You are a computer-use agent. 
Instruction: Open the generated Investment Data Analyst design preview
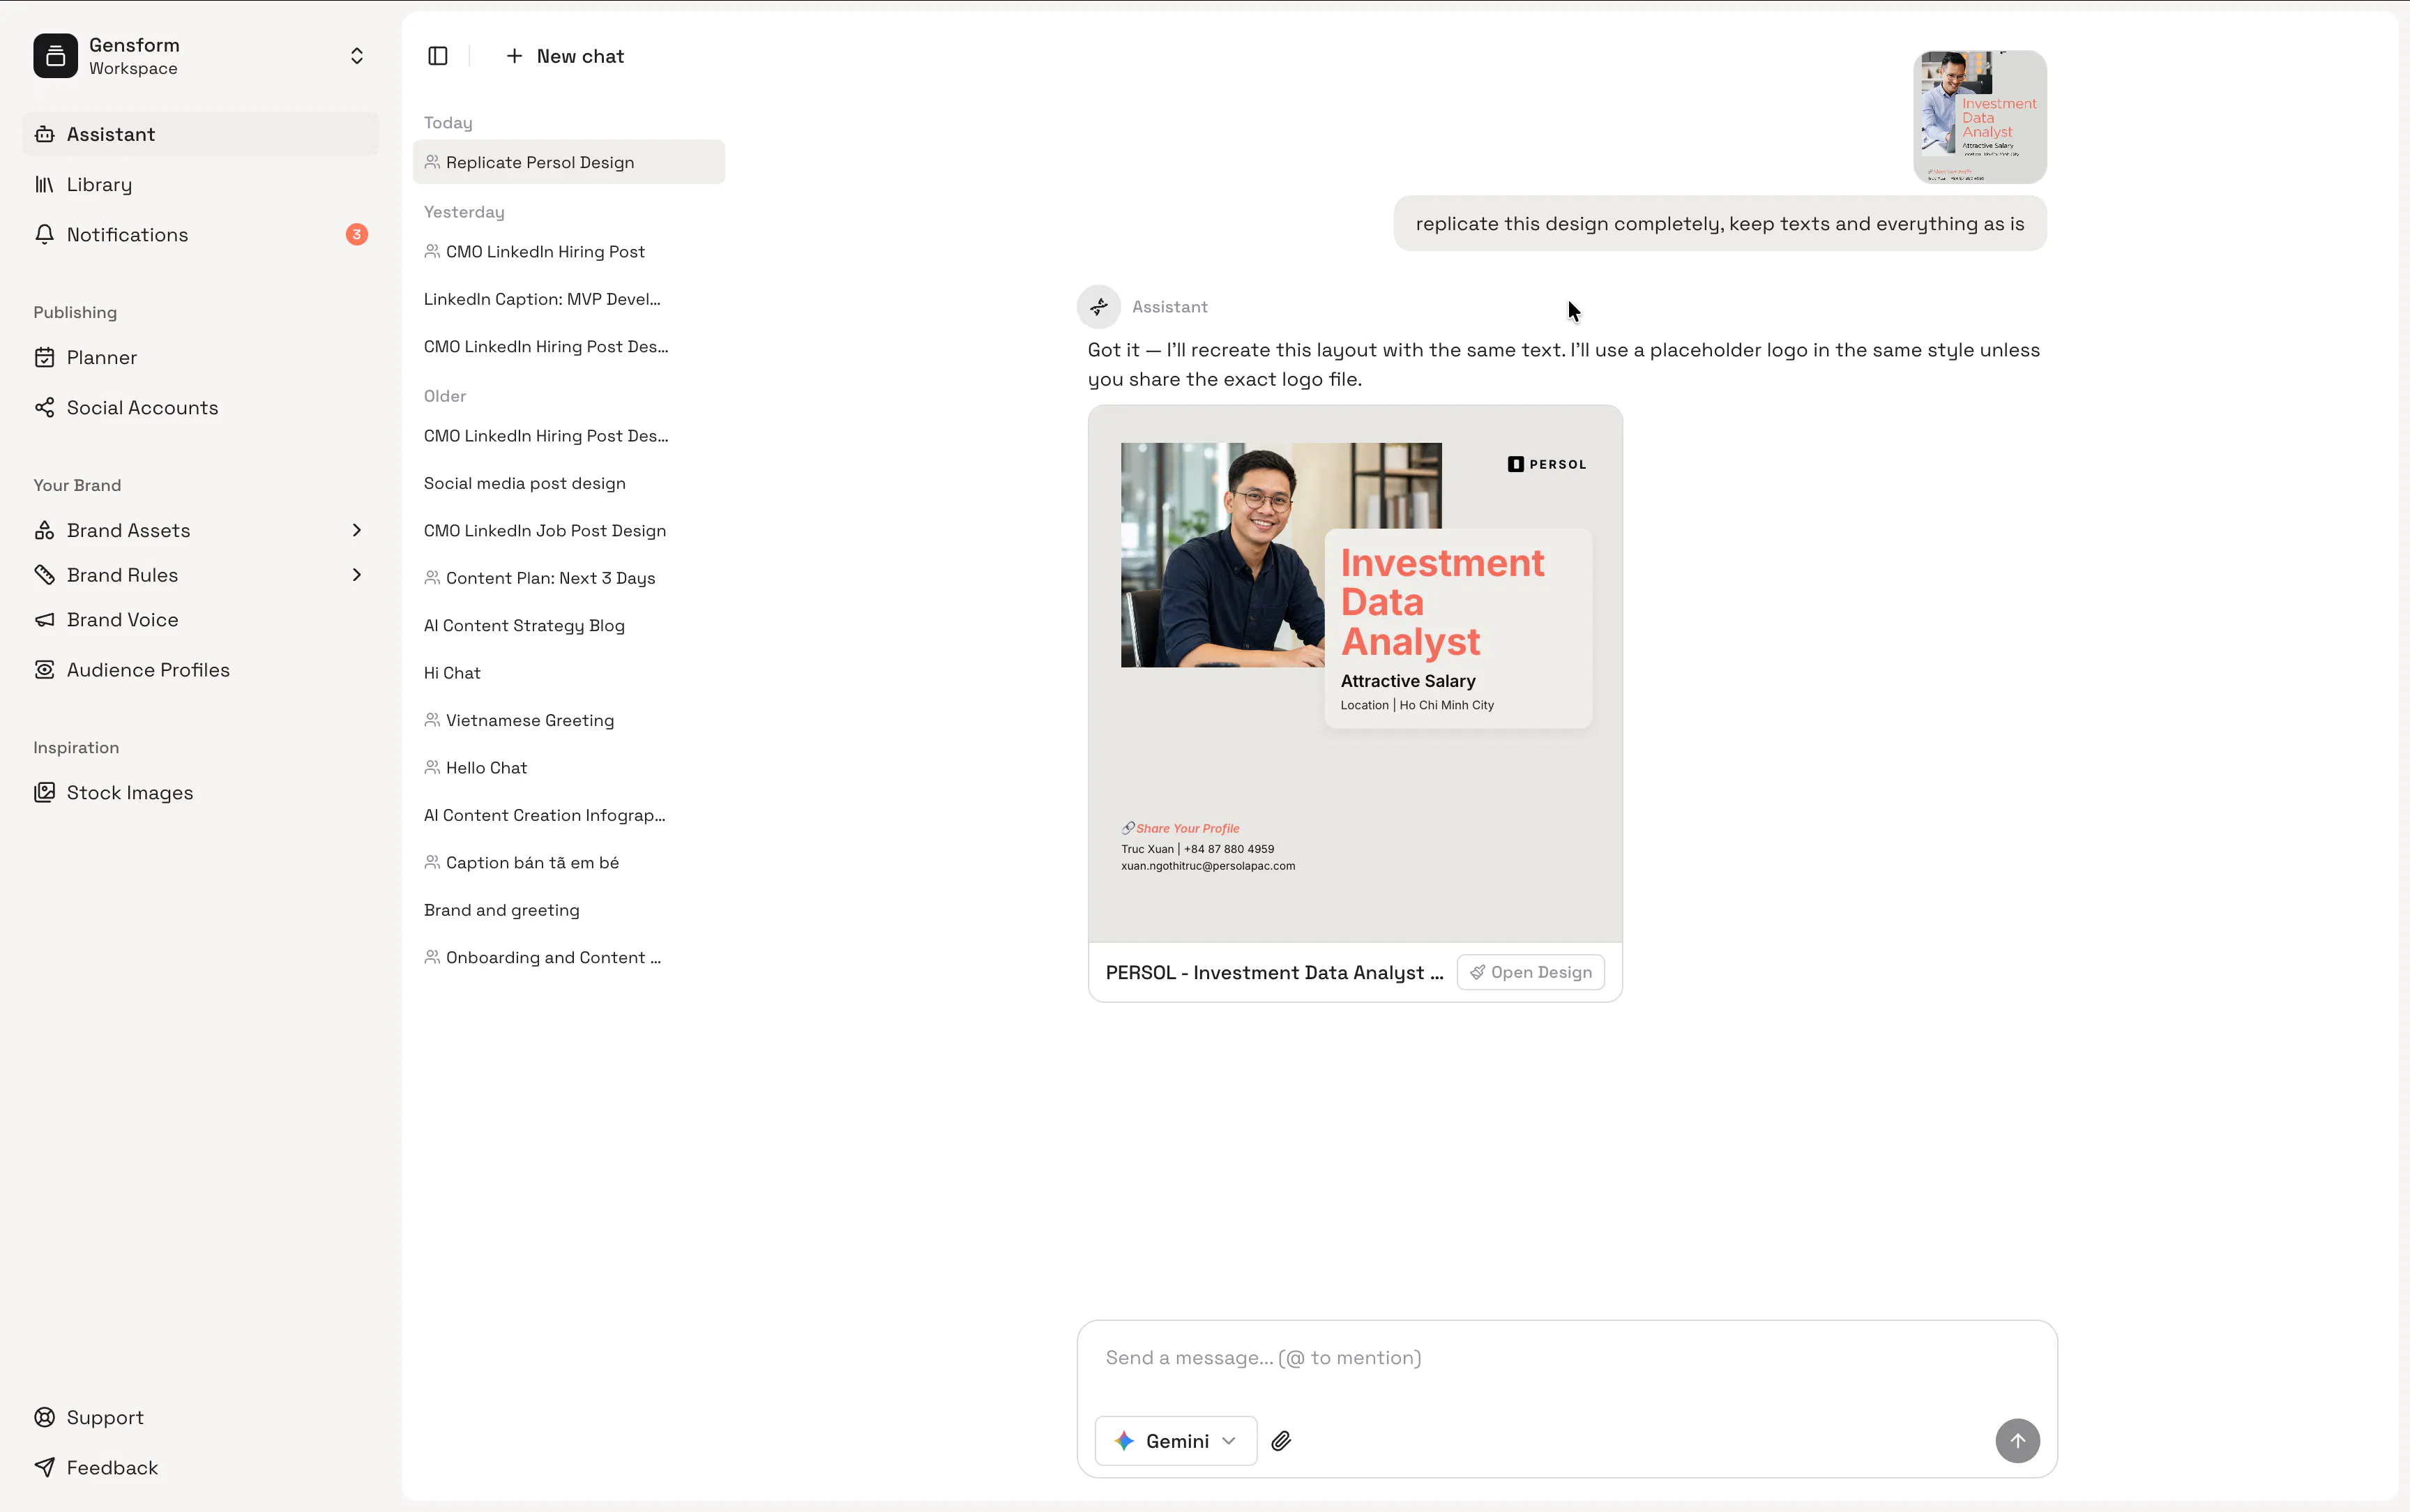[x=1356, y=674]
